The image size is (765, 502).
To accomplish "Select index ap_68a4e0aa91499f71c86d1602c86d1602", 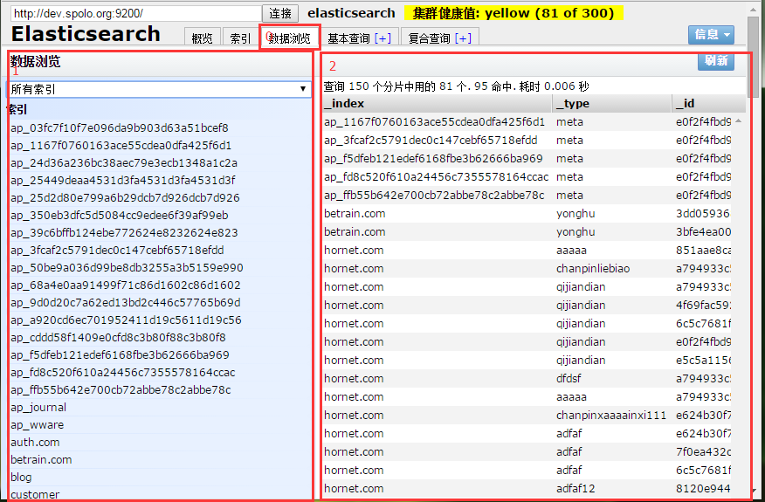I will tap(126, 285).
